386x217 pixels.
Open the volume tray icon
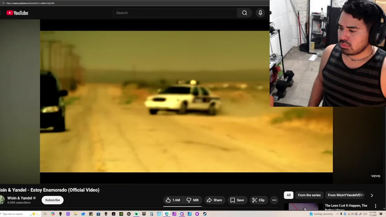pos(352,214)
